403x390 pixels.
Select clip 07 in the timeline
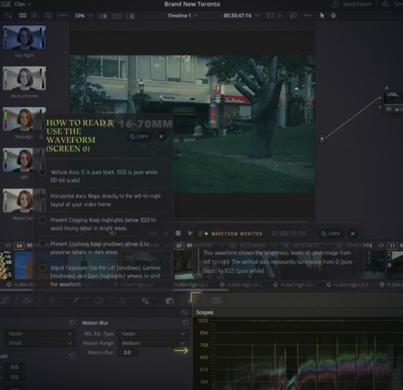coord(183,265)
